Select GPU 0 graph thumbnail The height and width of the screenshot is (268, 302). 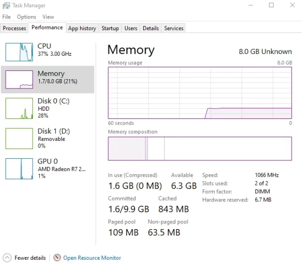19,168
